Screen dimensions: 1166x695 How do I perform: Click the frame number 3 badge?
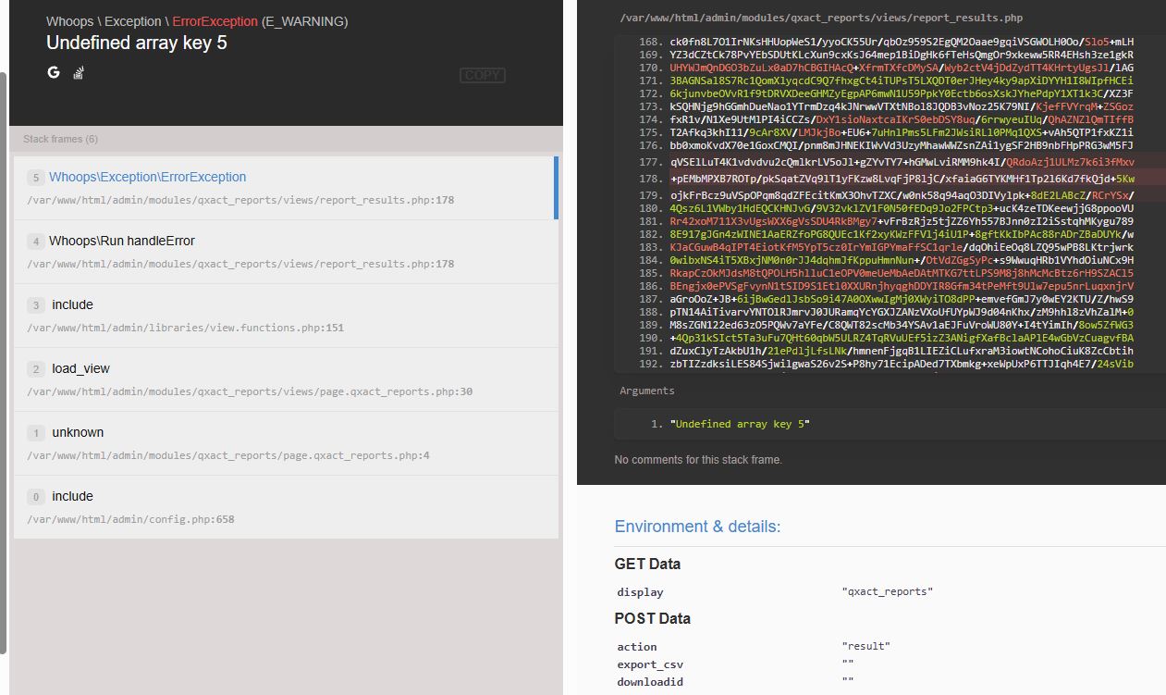pyautogui.click(x=36, y=305)
